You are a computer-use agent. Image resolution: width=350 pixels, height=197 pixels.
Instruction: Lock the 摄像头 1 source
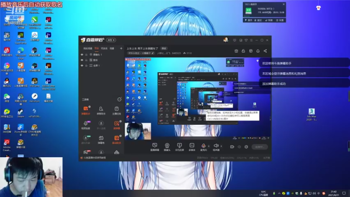pyautogui.click(x=86, y=54)
